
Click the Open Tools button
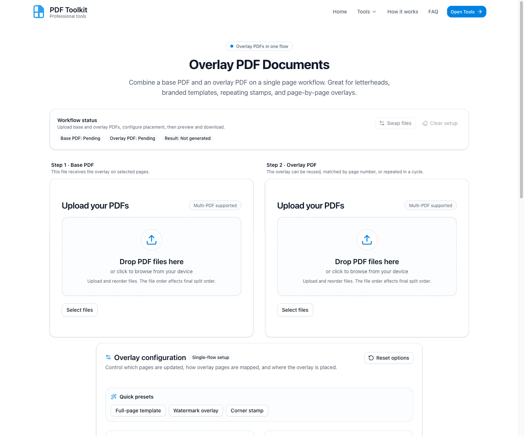tap(466, 11)
